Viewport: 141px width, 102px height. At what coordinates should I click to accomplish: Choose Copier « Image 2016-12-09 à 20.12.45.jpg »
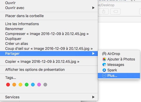(49, 62)
